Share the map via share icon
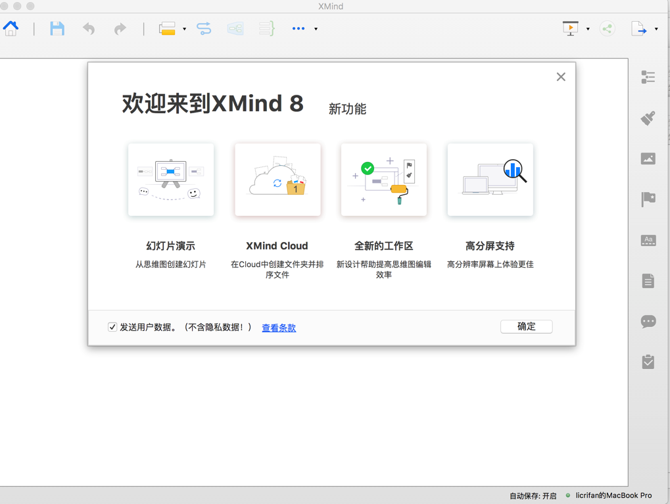 [x=607, y=29]
